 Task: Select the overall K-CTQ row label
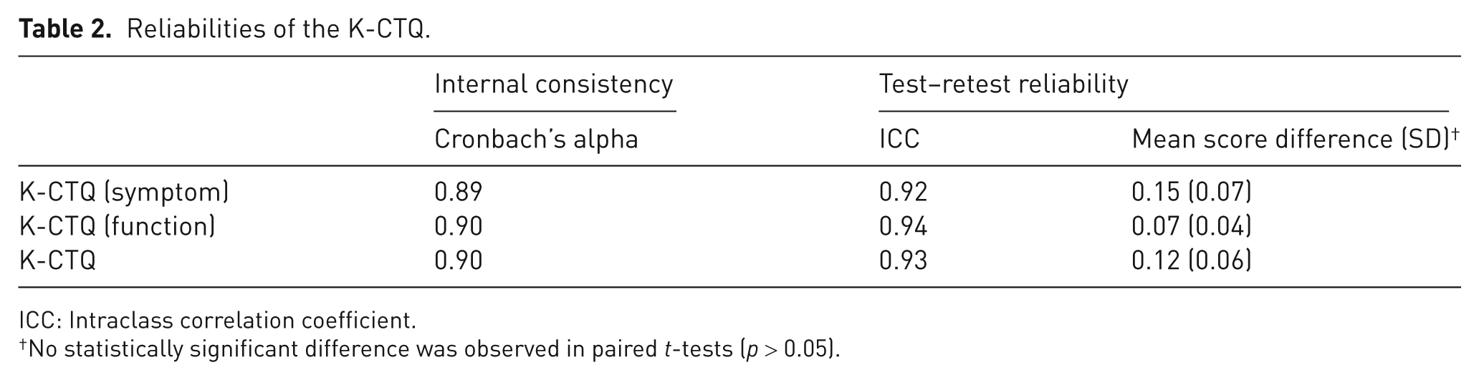[x=57, y=260]
